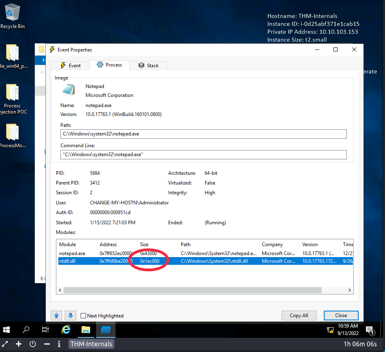Viewport: 385px width, 352px height.
Task: Open the taskbar search icon
Action: 26,329
